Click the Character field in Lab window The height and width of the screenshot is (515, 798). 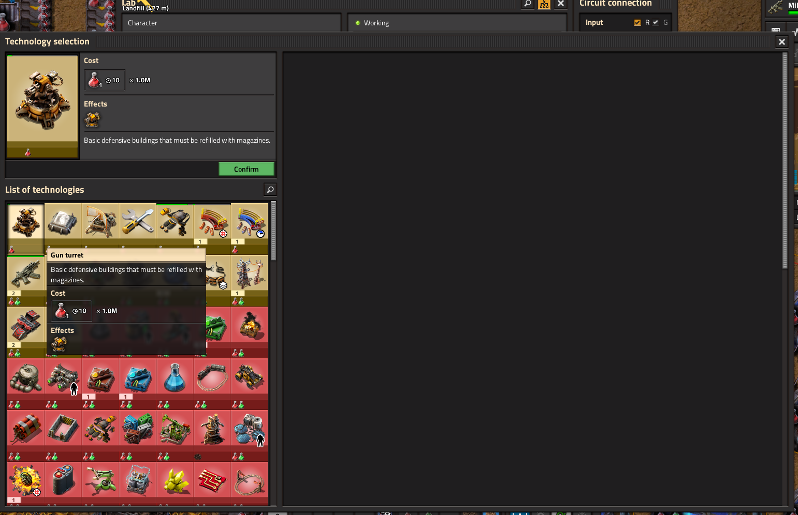coord(231,23)
